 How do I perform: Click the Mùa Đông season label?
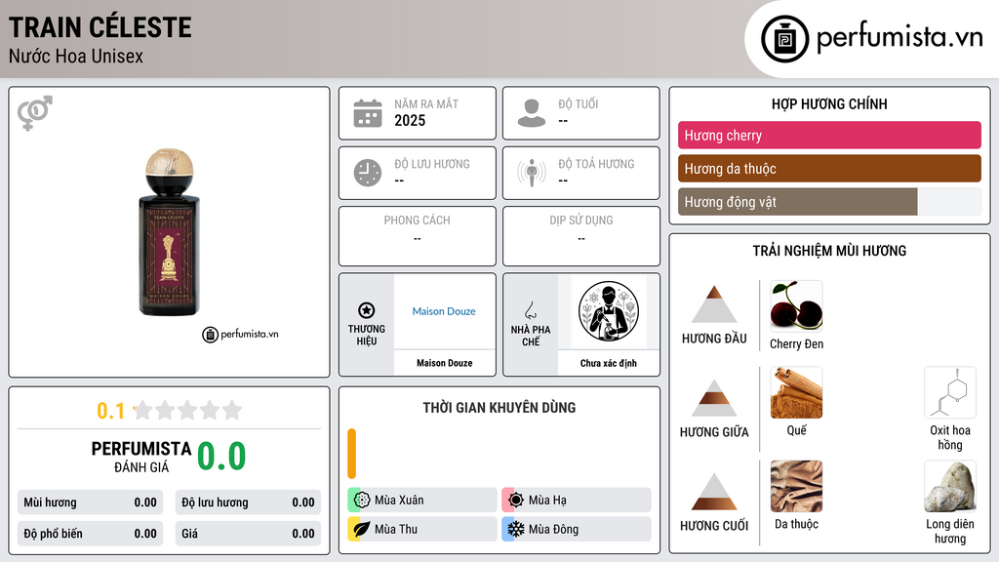[x=554, y=529]
